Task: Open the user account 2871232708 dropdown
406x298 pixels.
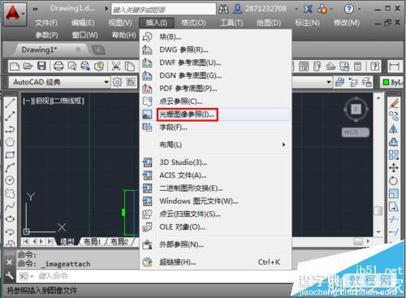Action: tap(296, 10)
